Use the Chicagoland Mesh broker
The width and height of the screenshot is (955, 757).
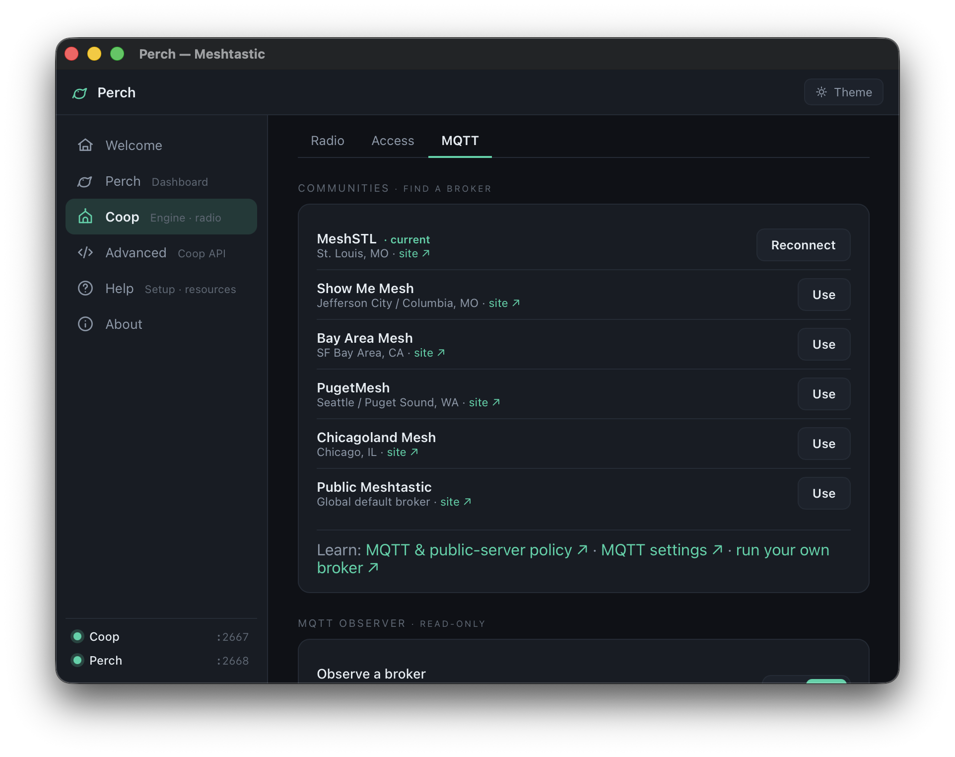(824, 444)
